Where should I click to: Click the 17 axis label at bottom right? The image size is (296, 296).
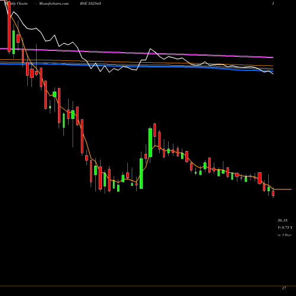tap(284, 288)
